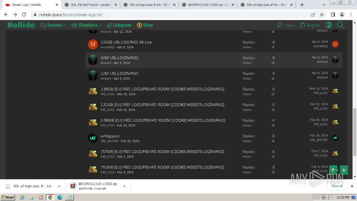The width and height of the screenshot is (357, 201).
Task: Open the 1.52GB [EU] FREE LOGS thread
Action: click(162, 105)
